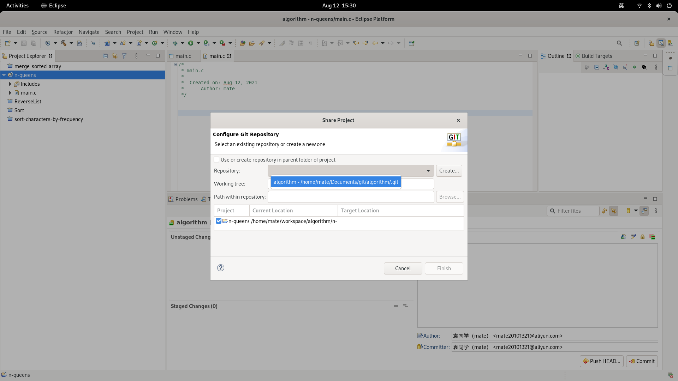Click the Open Perspective icon

click(x=637, y=43)
